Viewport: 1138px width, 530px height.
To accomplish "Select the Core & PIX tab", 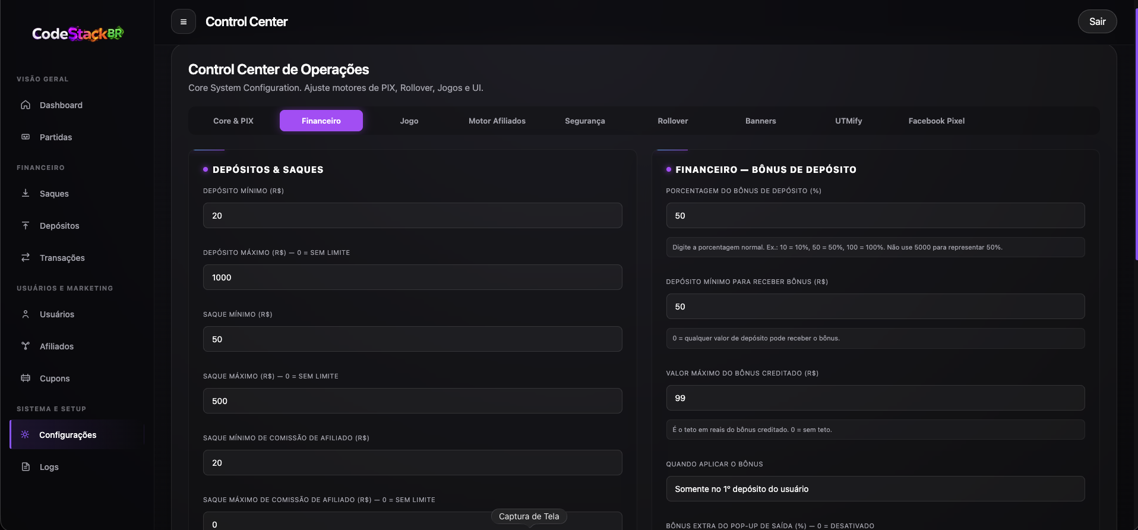I will point(233,121).
